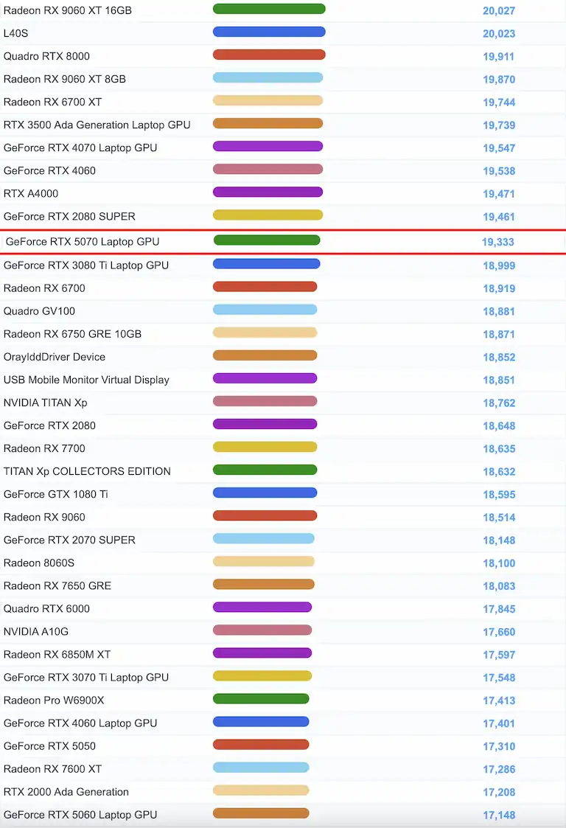Click the 17,401 score value
Image resolution: width=566 pixels, height=828 pixels.
click(499, 723)
